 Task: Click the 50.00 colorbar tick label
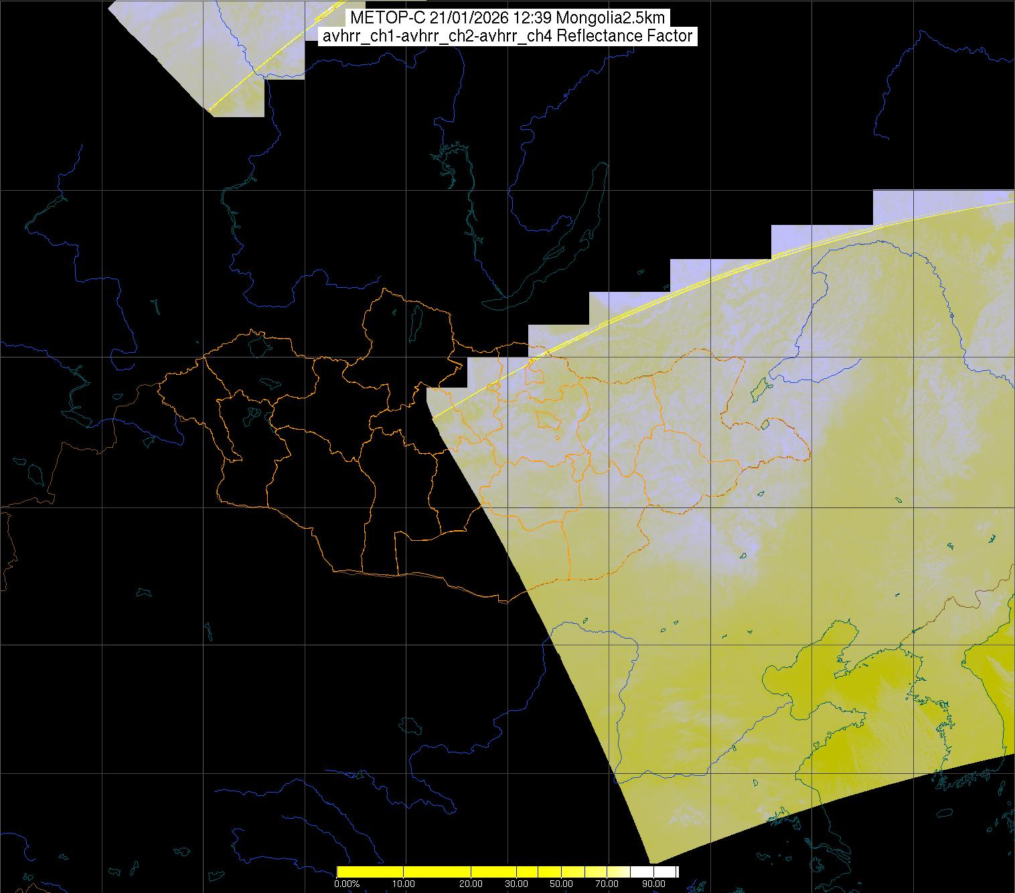click(x=561, y=884)
